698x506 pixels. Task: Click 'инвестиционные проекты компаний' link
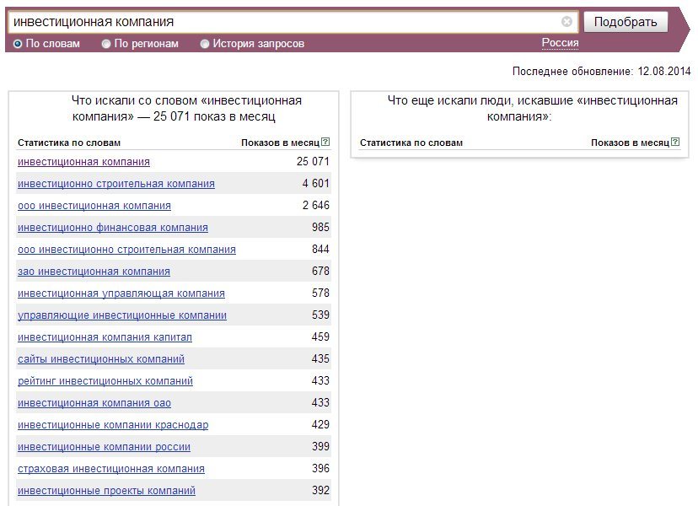click(106, 491)
